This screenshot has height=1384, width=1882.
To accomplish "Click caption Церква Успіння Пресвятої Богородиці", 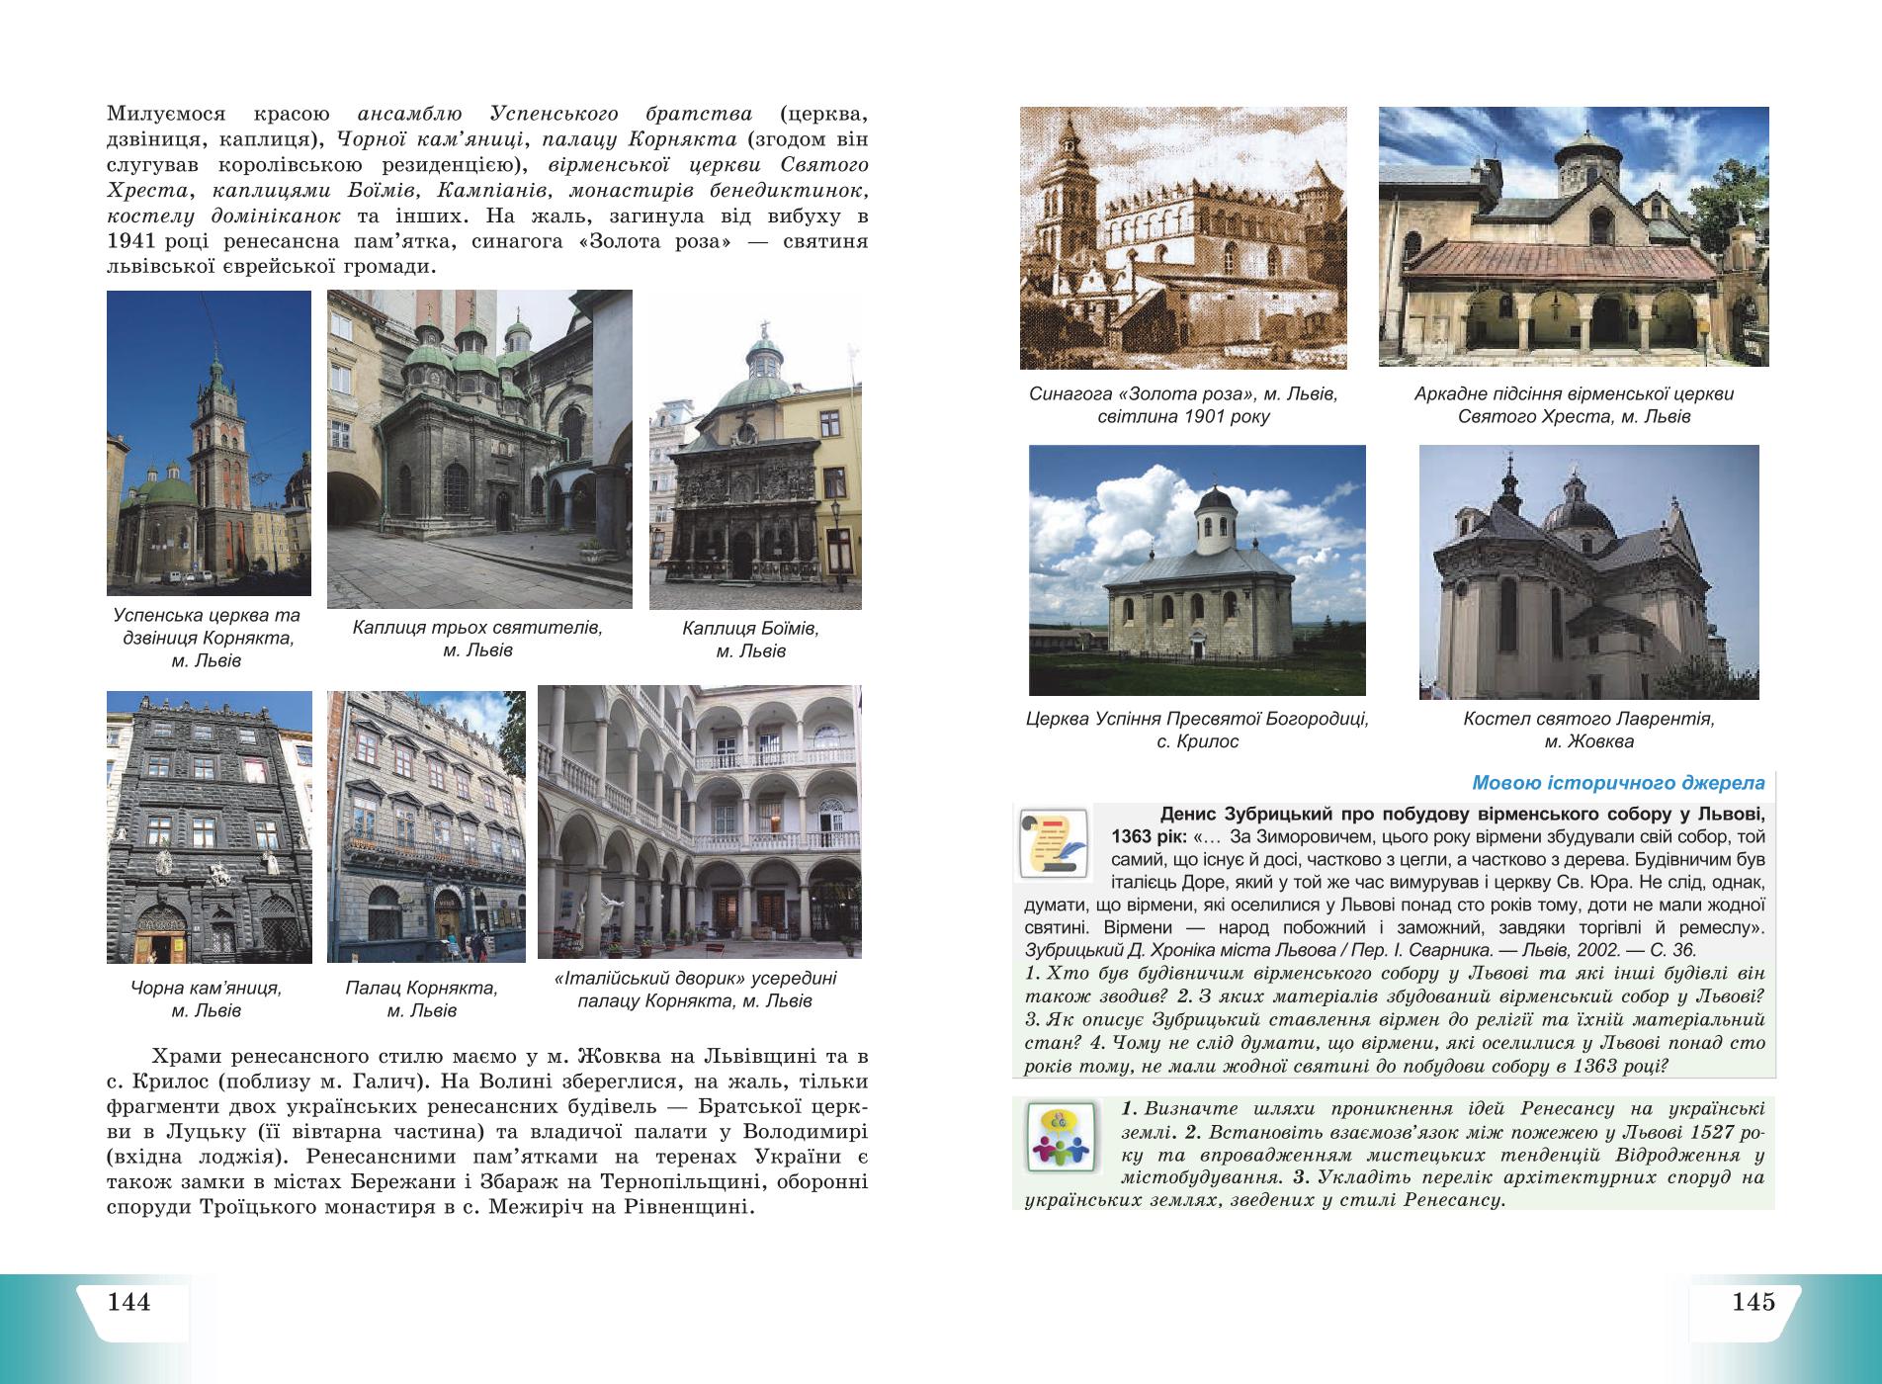I will (1197, 731).
